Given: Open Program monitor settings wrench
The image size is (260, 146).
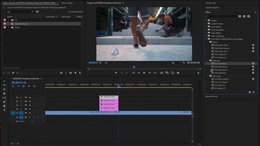Looking at the screenshot, I should [x=184, y=63].
